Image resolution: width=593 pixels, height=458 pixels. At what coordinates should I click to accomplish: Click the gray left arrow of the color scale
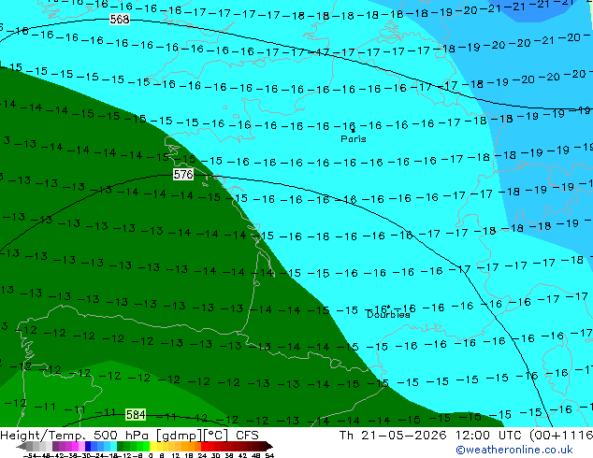(22, 447)
